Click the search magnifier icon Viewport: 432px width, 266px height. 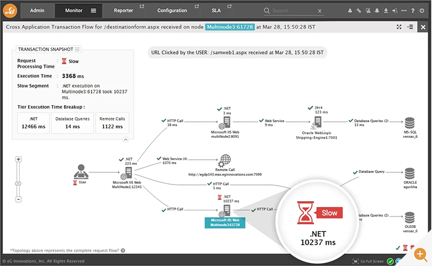(x=267, y=11)
